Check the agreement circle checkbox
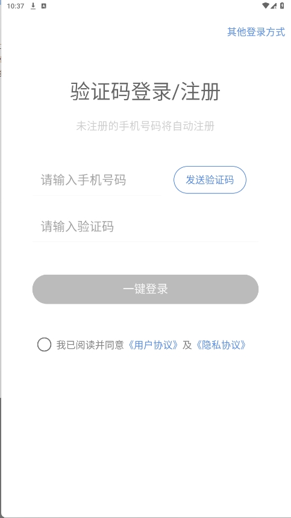 [44, 345]
